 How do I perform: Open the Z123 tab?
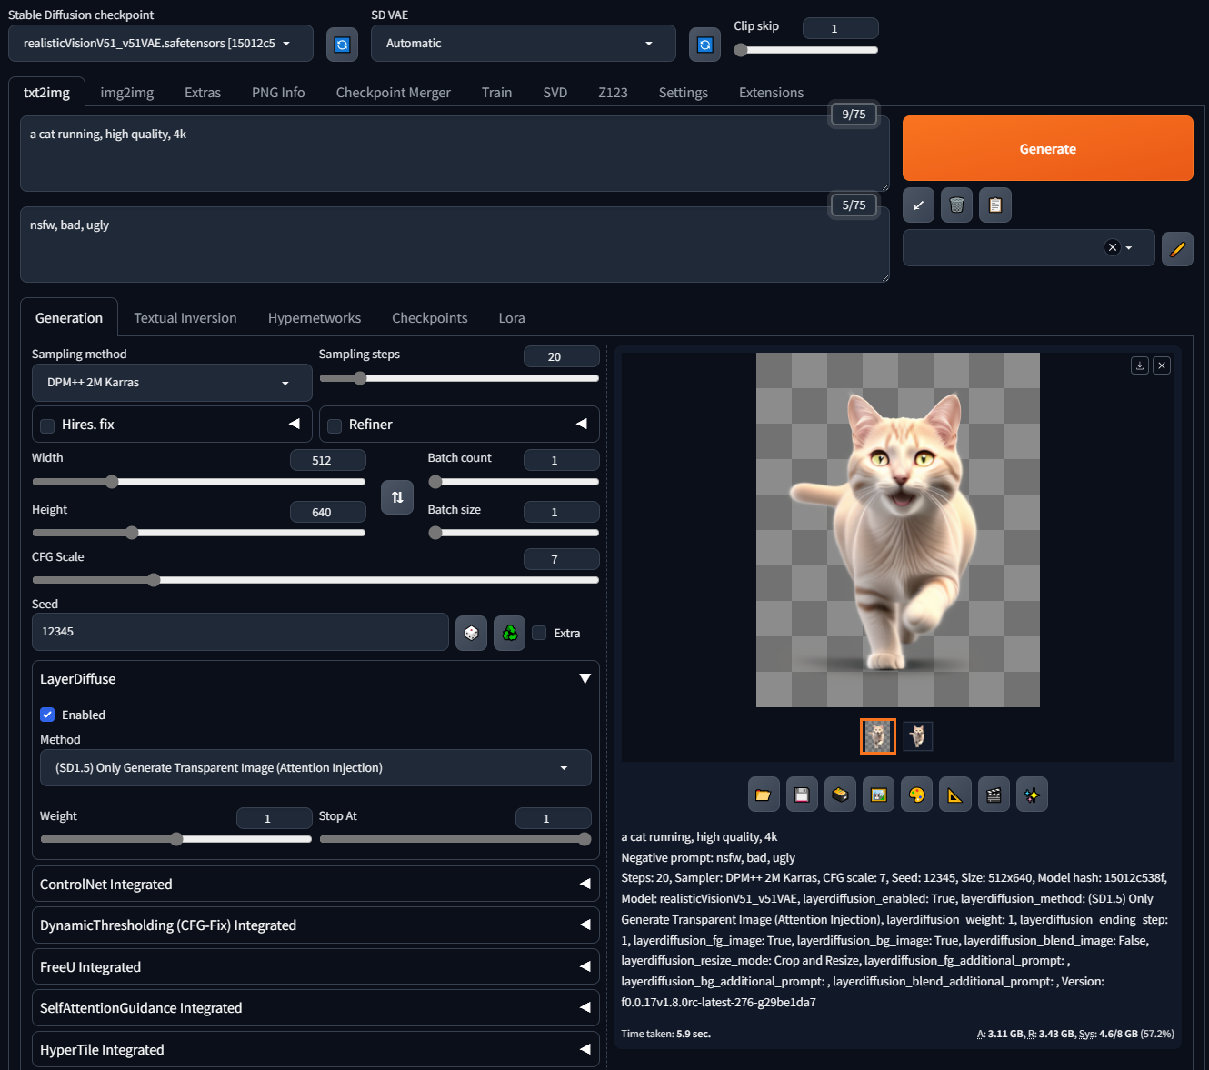[613, 93]
